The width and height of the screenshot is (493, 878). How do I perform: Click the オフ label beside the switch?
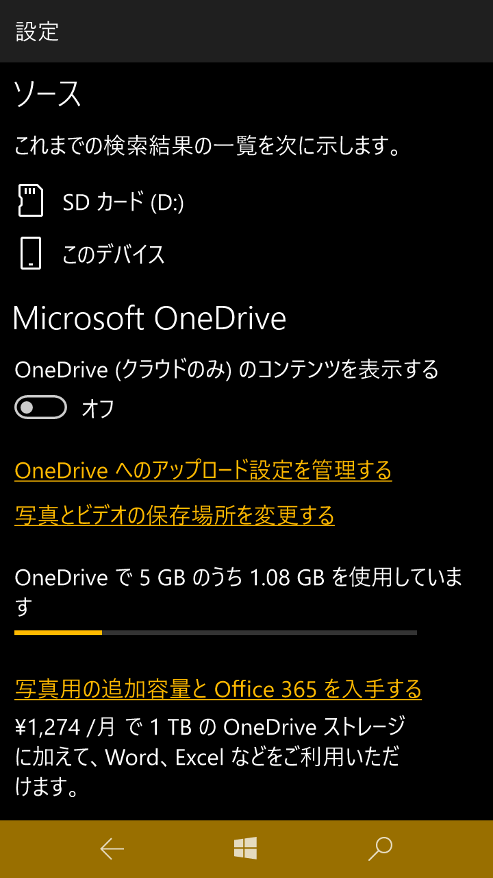click(98, 408)
